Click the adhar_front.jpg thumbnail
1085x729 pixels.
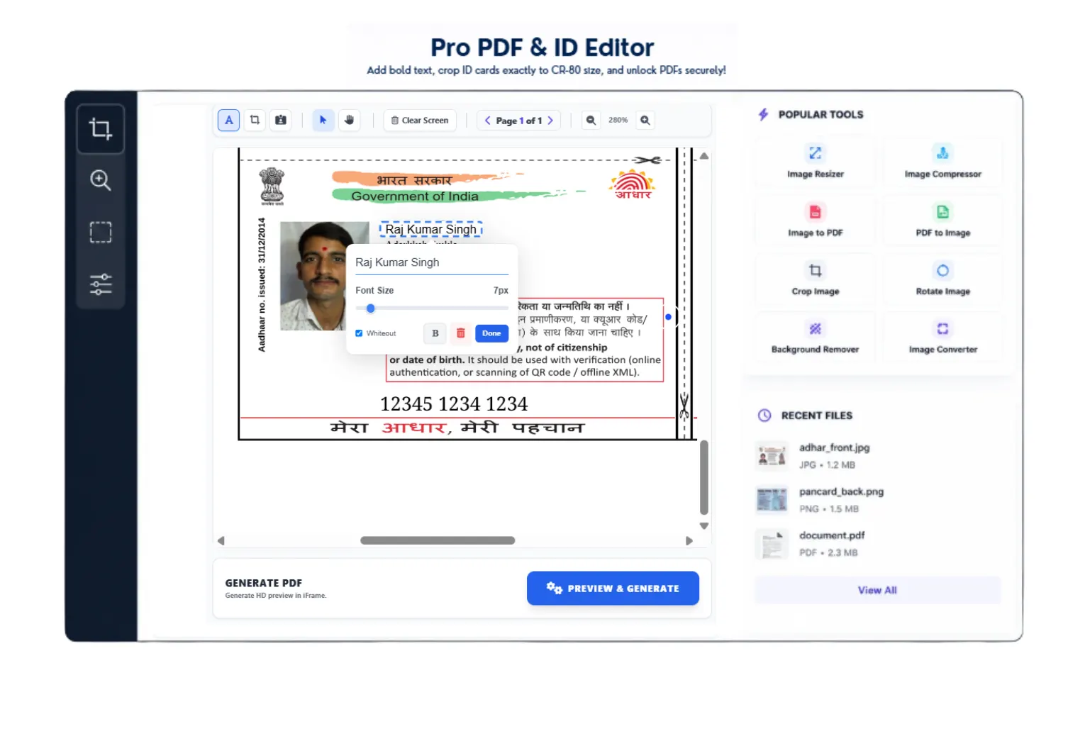coord(772,456)
